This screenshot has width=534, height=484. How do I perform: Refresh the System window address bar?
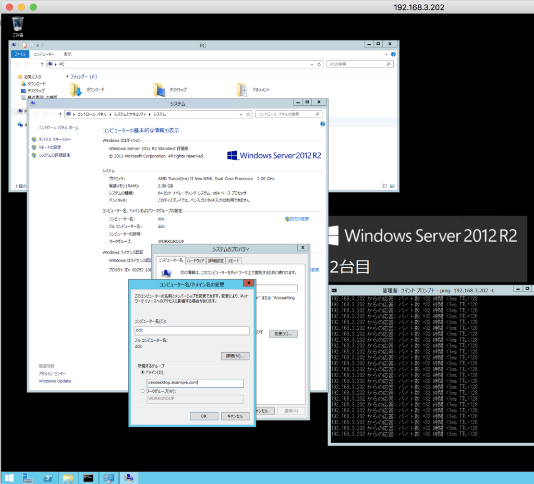click(x=248, y=114)
